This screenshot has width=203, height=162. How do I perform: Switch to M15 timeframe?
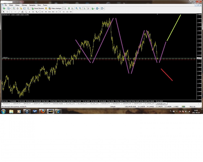(x=49, y=12)
